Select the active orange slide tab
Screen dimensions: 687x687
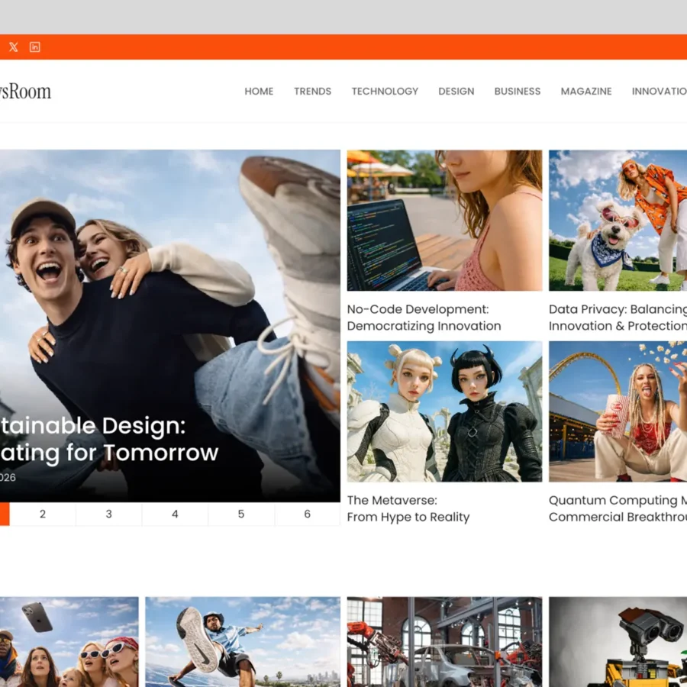click(x=5, y=514)
